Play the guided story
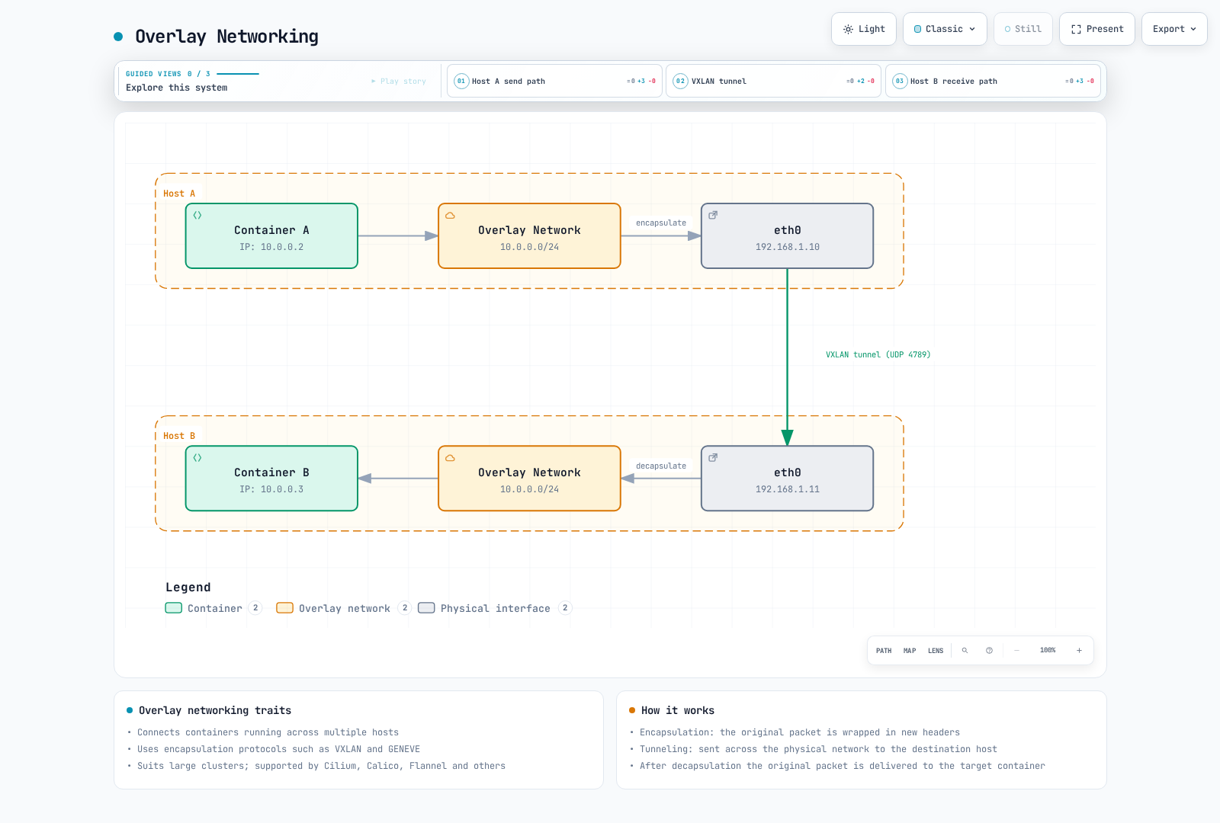 pos(399,81)
